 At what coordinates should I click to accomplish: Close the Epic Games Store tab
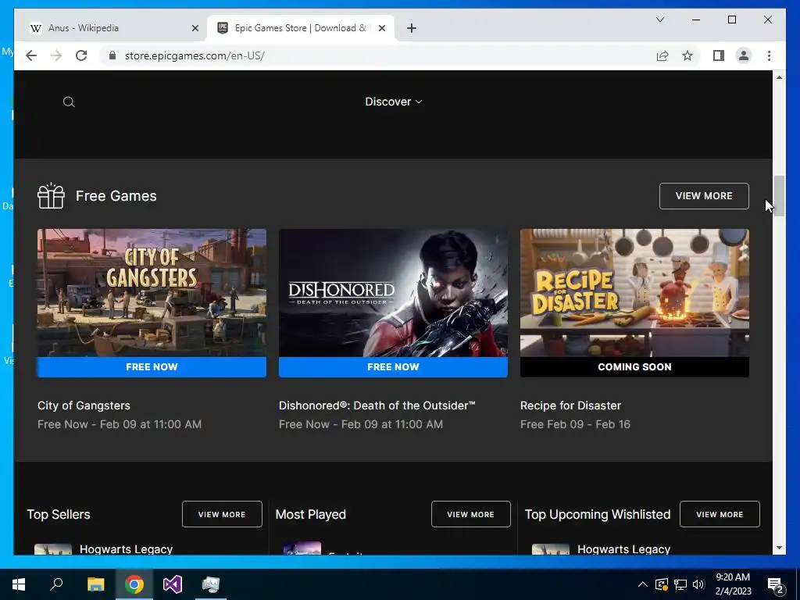tap(381, 29)
